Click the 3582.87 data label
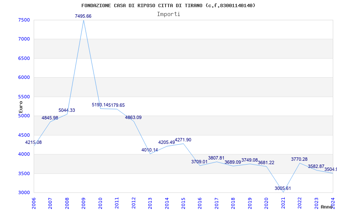This screenshot has width=337, height=211. tap(316, 166)
